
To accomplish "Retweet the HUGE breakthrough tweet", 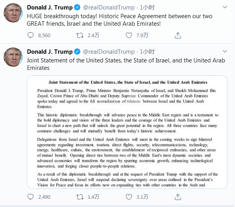I will pos(80,36).
